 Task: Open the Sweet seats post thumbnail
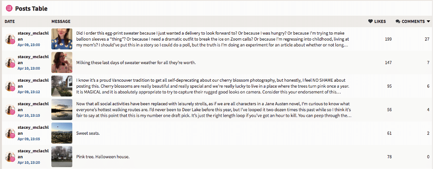pyautogui.click(x=62, y=133)
